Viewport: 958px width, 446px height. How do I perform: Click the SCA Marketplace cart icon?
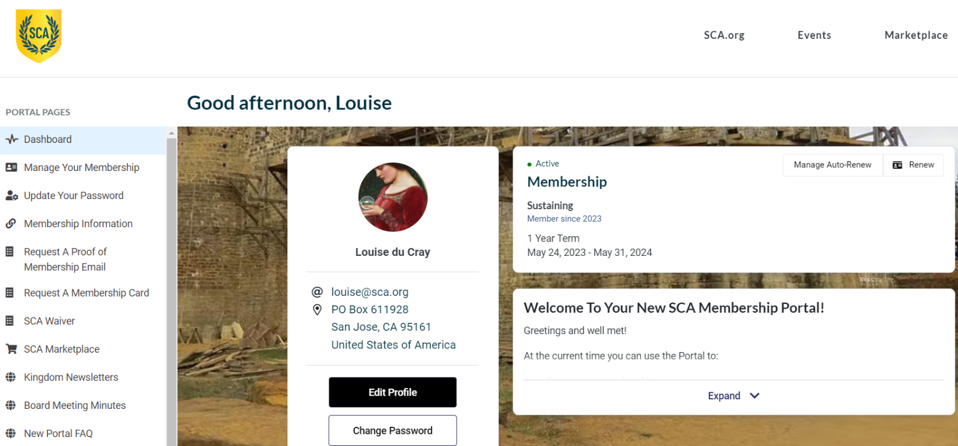point(11,349)
